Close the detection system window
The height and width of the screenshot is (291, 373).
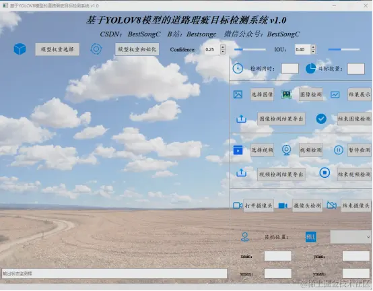click(366, 5)
